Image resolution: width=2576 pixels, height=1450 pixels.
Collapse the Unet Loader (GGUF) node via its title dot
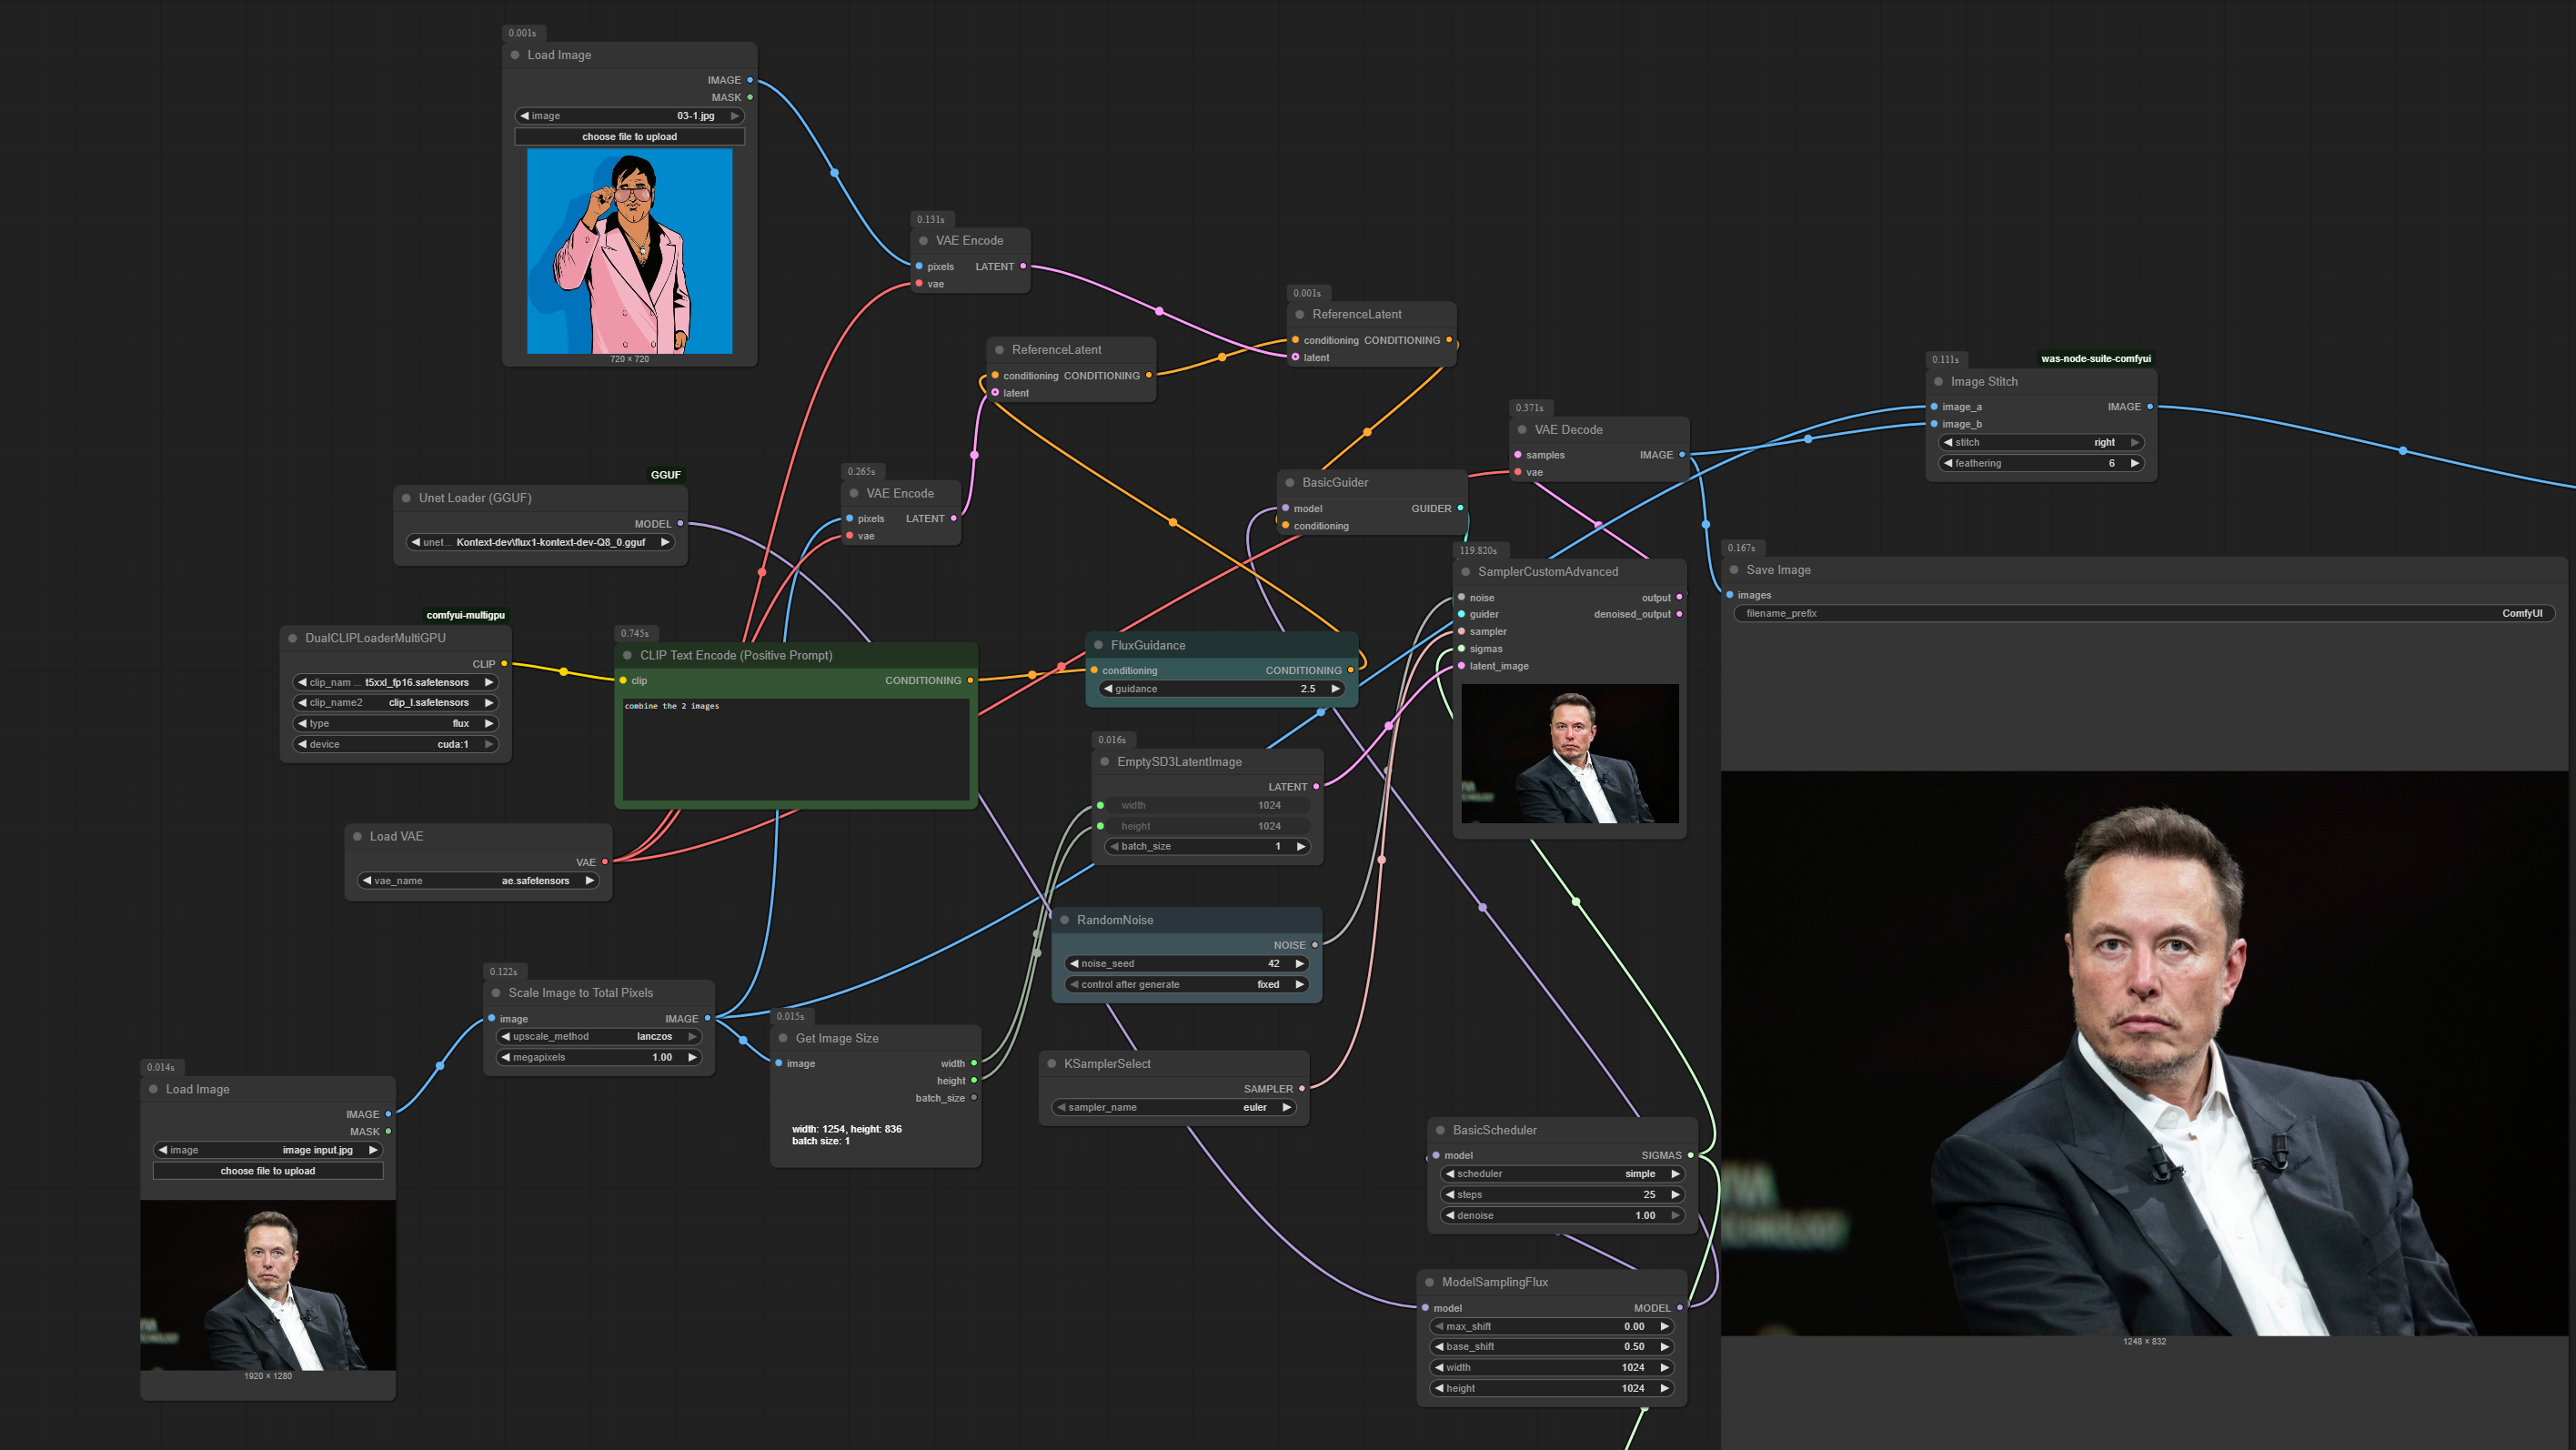tap(406, 498)
